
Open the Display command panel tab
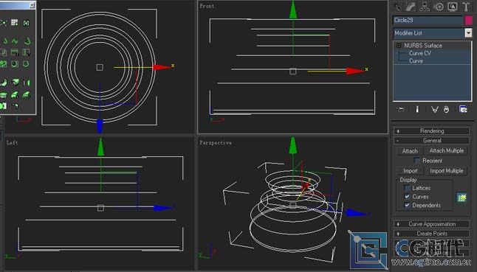[x=453, y=7]
